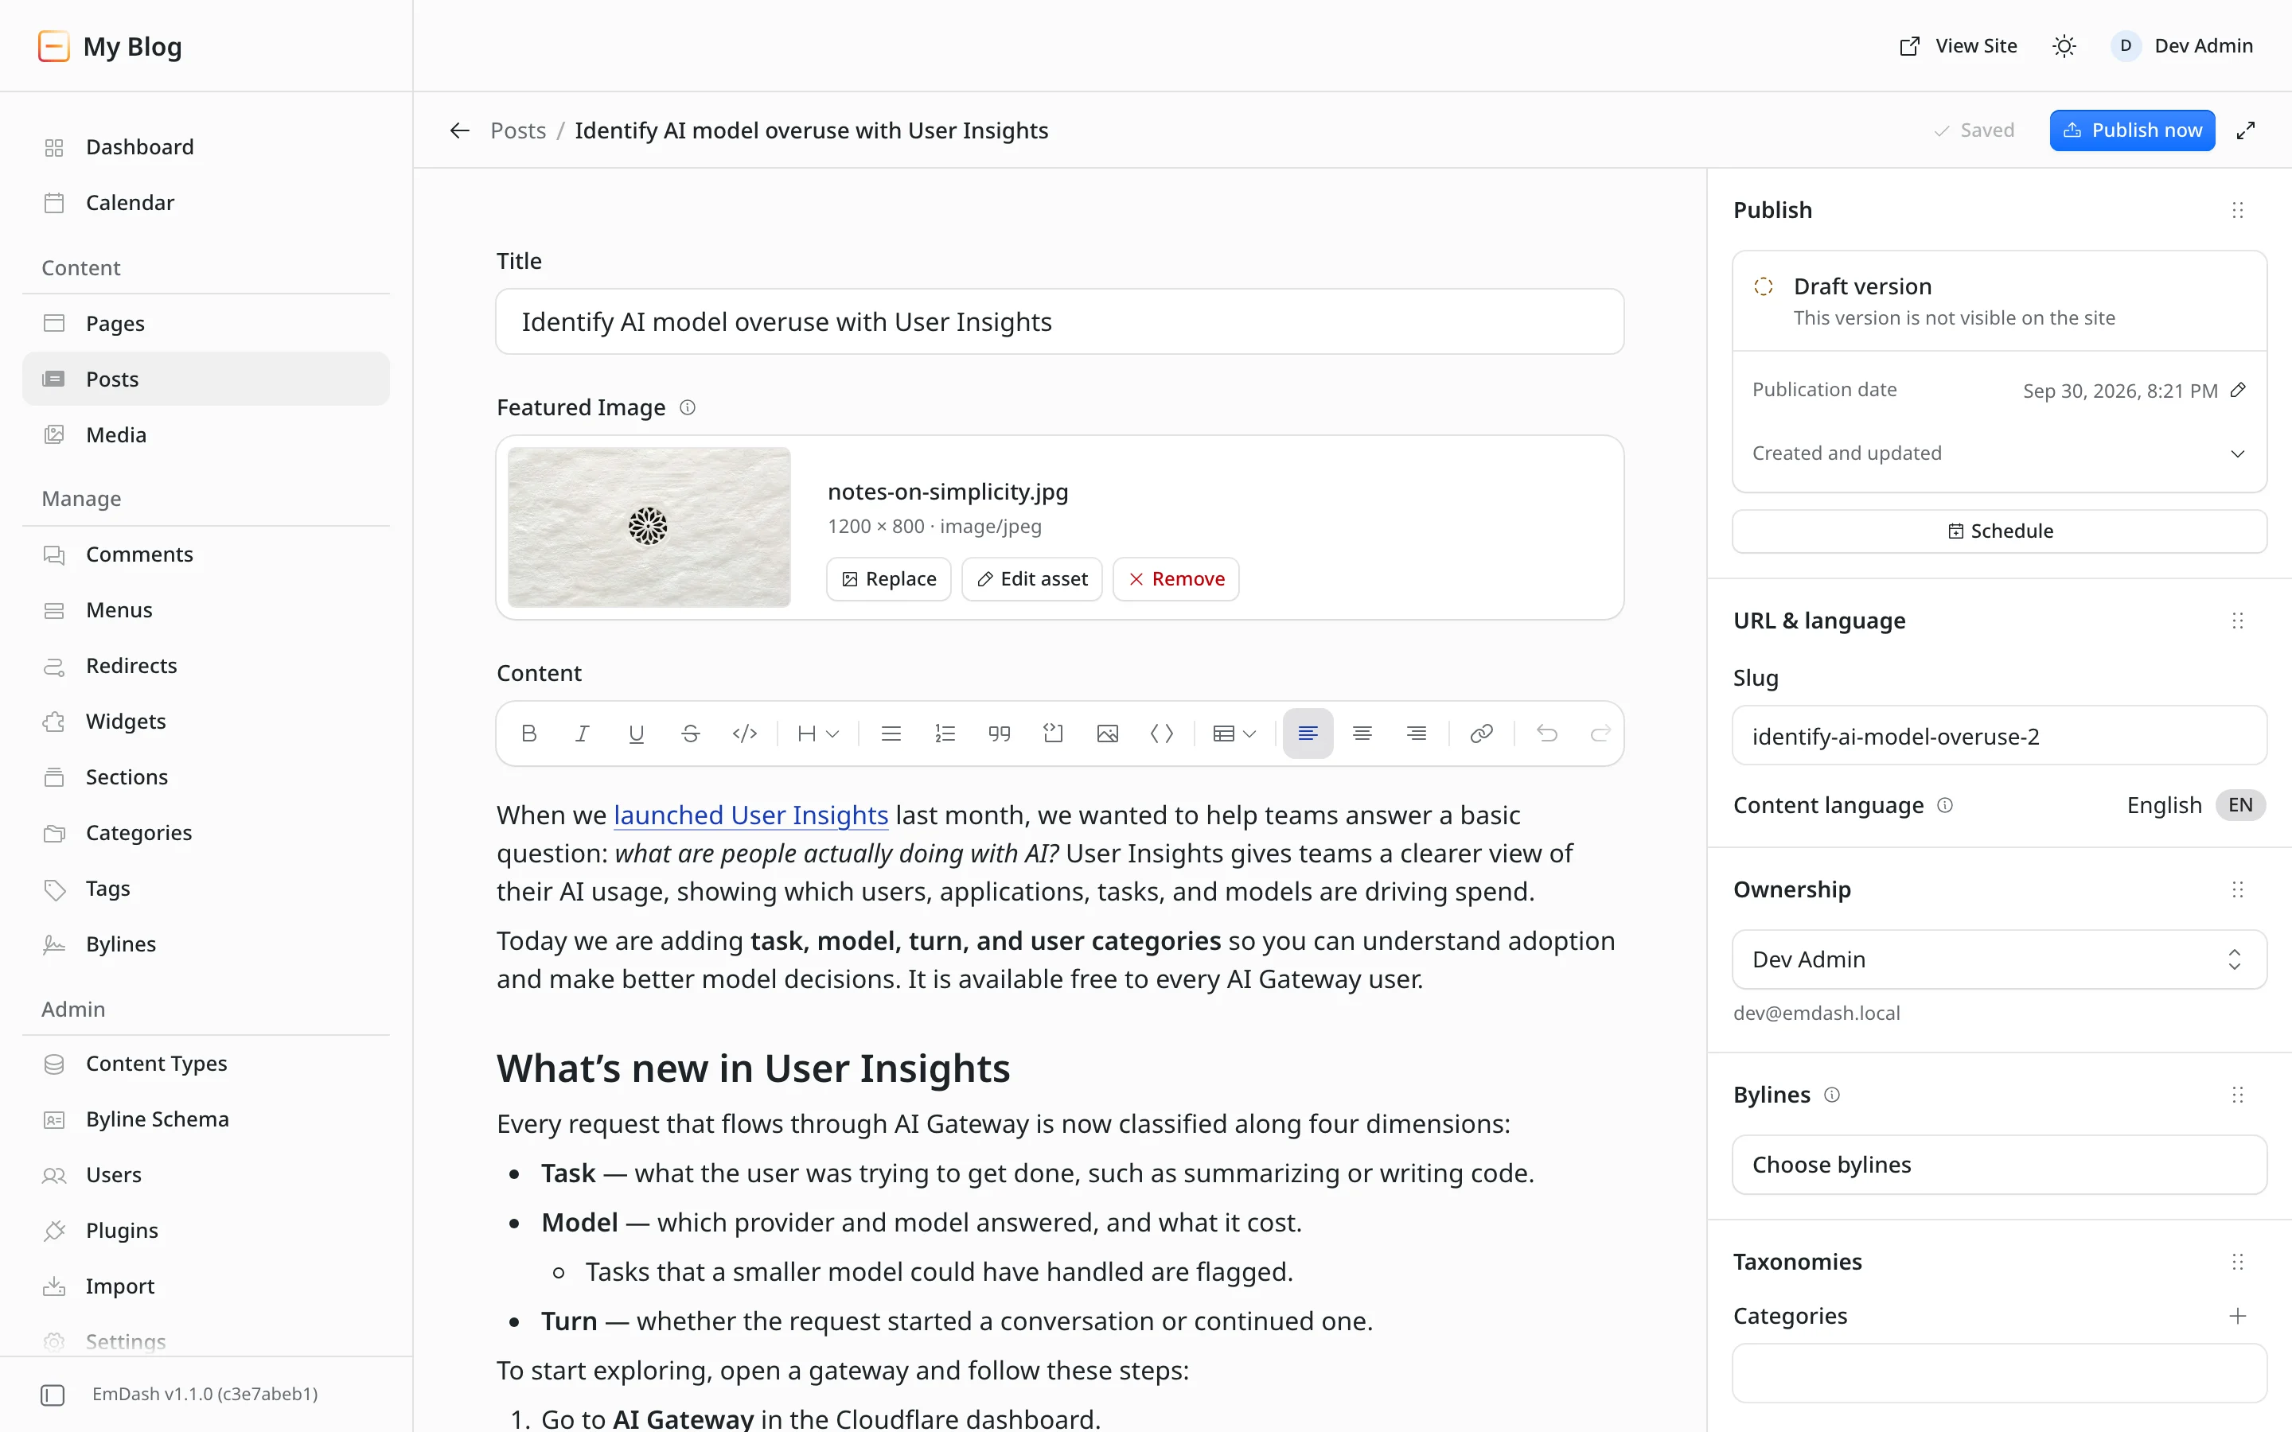Redo the last edit
This screenshot has height=1432, width=2292.
pos(1600,733)
